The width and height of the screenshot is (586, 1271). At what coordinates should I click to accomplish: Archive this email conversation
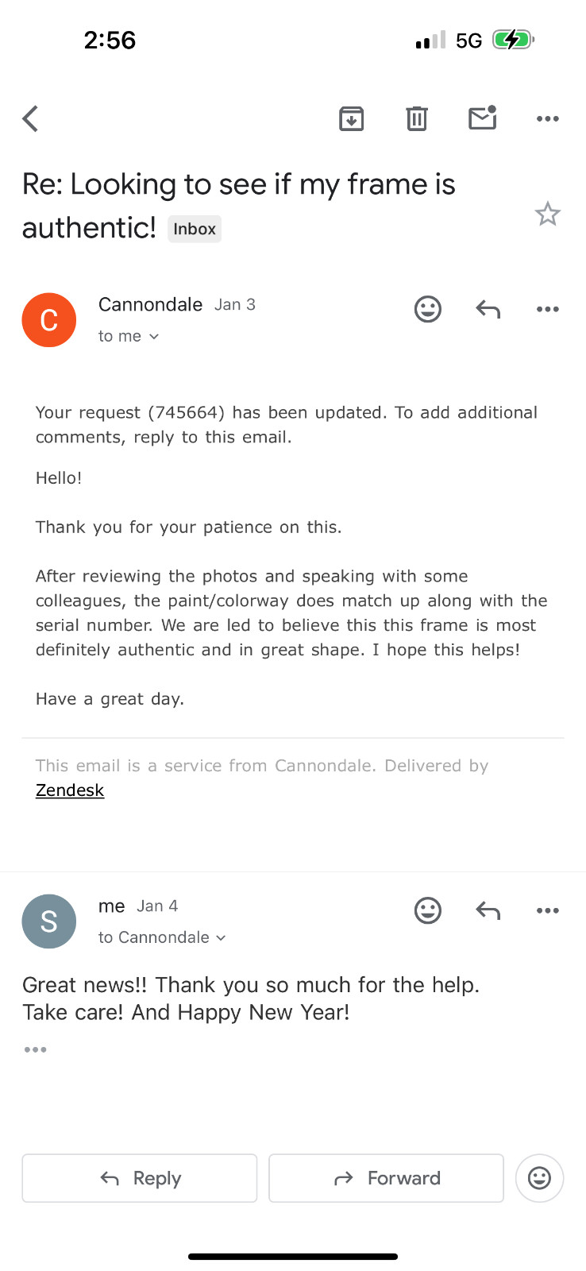tap(351, 118)
